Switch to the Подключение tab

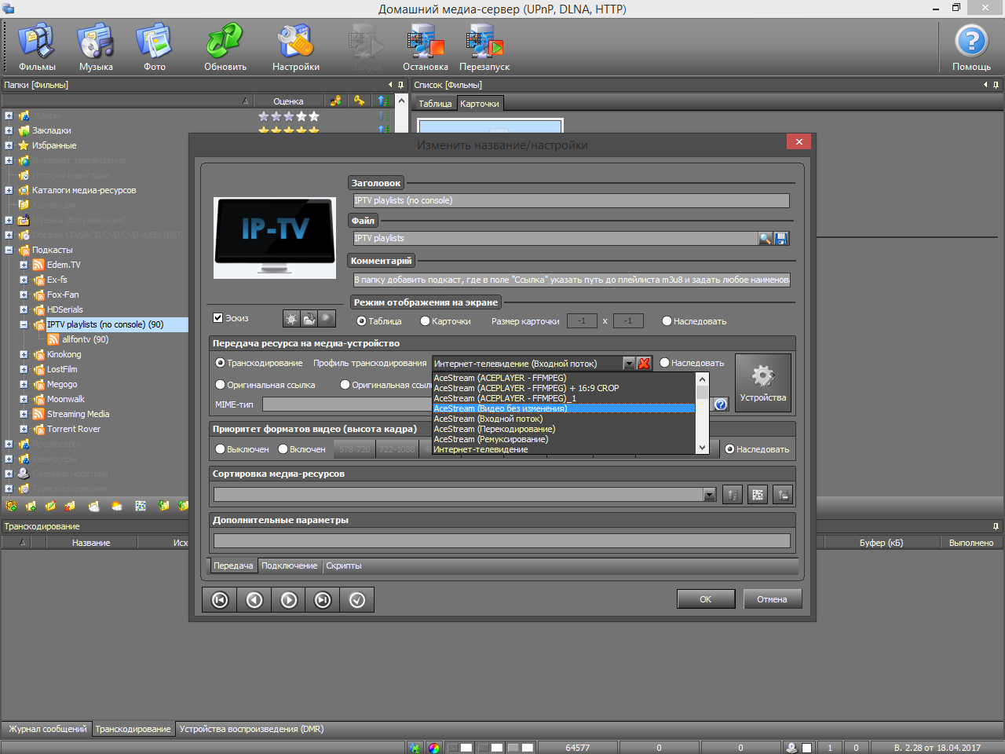[x=289, y=565]
